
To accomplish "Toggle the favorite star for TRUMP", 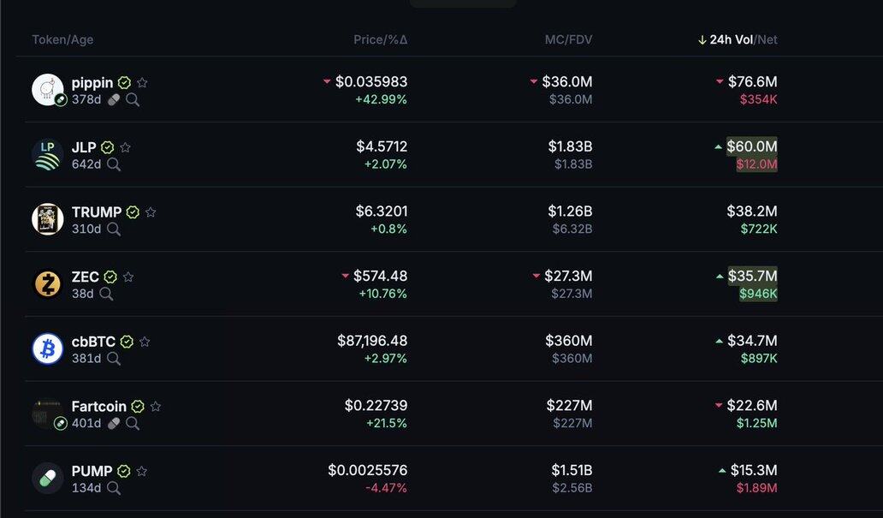I will [151, 212].
